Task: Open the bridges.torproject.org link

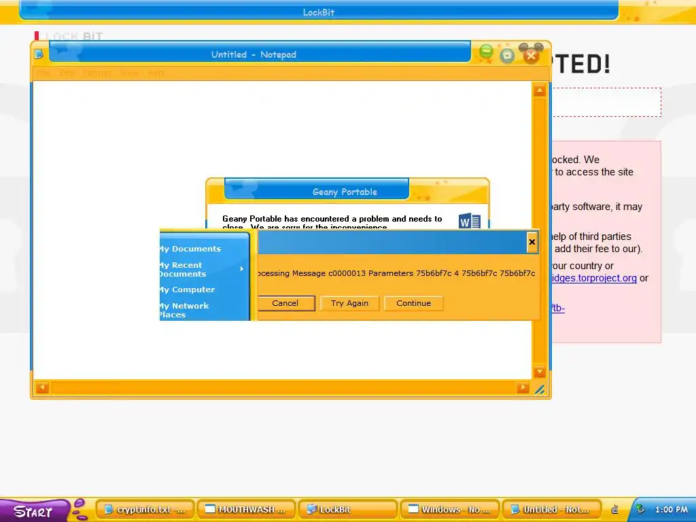Action: click(x=594, y=278)
